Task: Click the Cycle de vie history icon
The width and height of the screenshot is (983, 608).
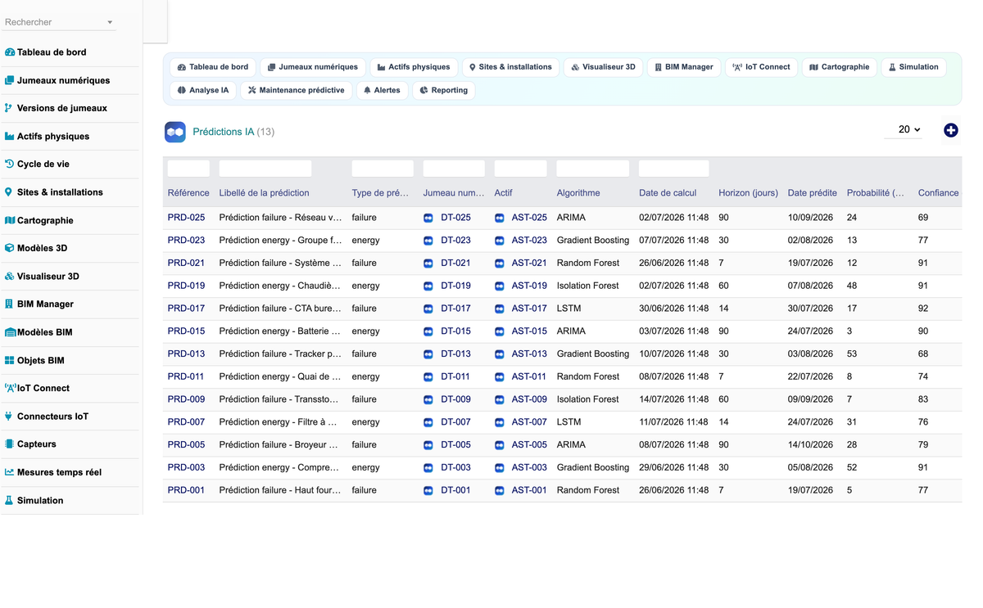Action: [x=10, y=164]
